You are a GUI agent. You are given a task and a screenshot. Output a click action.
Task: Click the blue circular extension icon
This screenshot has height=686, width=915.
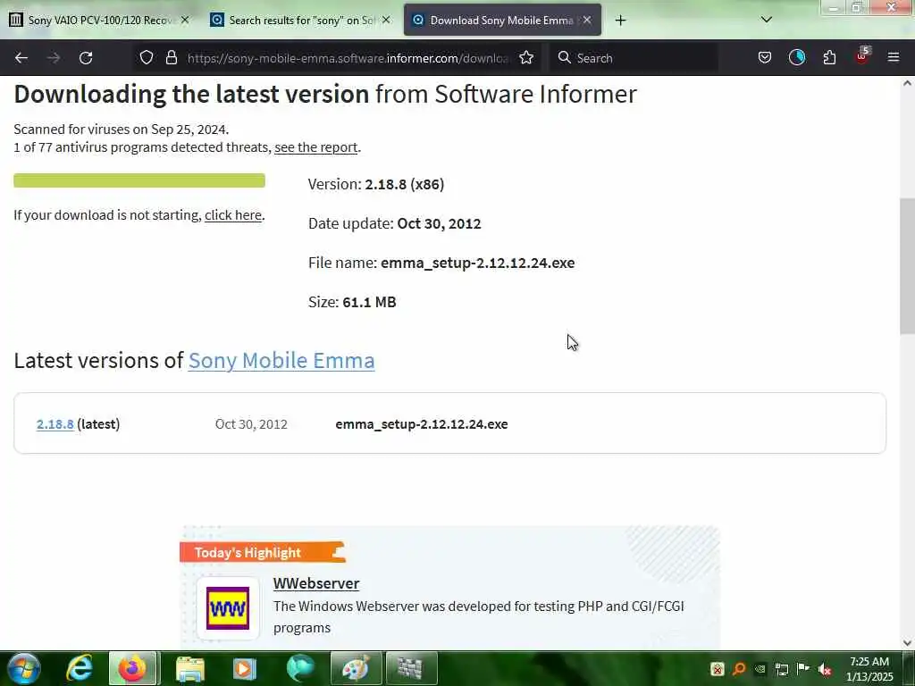796,57
